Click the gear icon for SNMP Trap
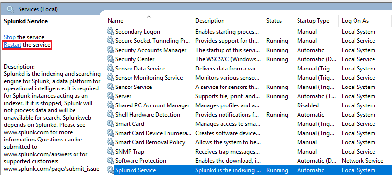This screenshot has height=175, width=392. [x=110, y=151]
